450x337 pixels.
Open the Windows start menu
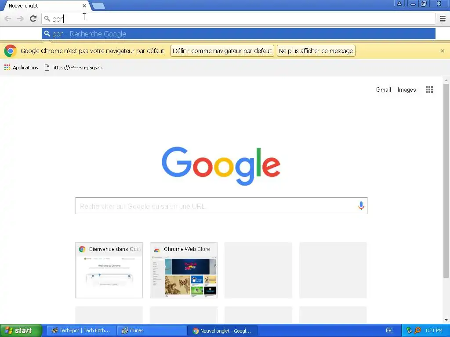point(21,330)
